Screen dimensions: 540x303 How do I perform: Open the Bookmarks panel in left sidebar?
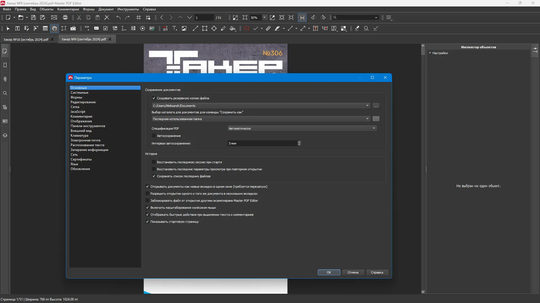click(x=5, y=65)
